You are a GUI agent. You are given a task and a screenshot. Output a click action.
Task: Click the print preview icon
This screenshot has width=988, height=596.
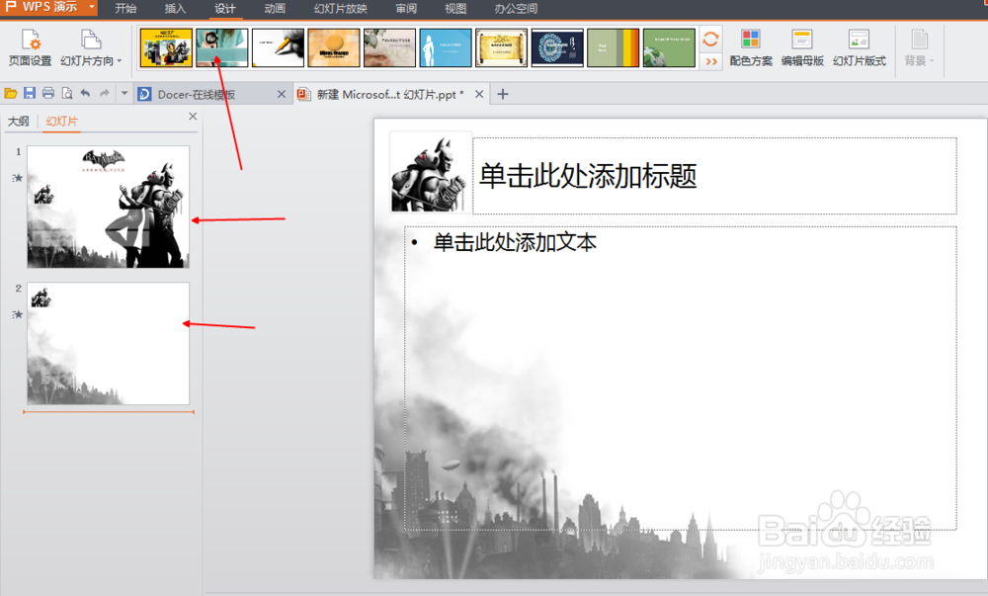click(x=67, y=94)
